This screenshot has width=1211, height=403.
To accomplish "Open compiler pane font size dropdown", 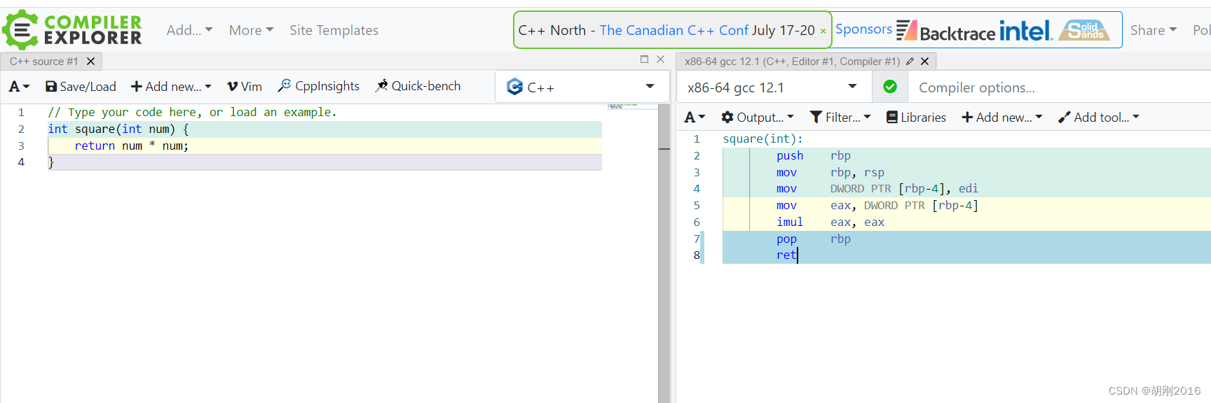I will point(695,118).
